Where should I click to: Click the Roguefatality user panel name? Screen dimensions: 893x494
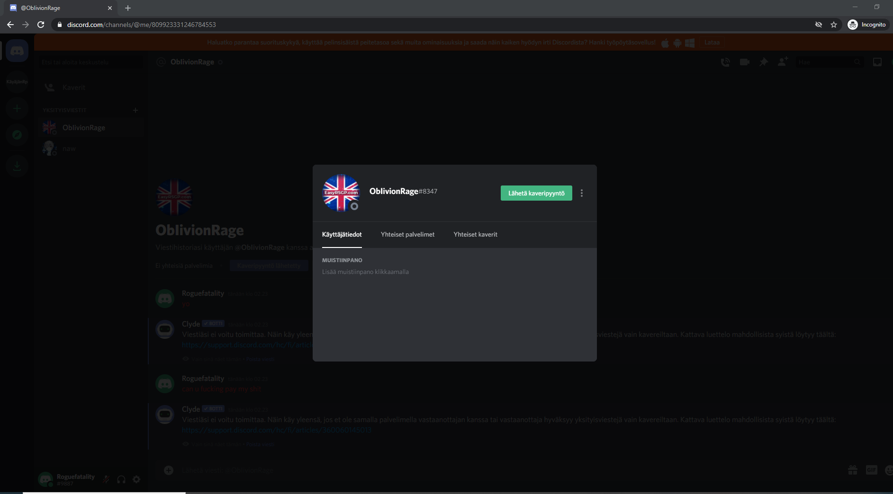click(76, 477)
